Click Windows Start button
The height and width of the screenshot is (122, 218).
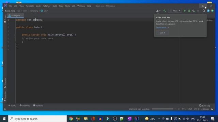click(x=4, y=119)
